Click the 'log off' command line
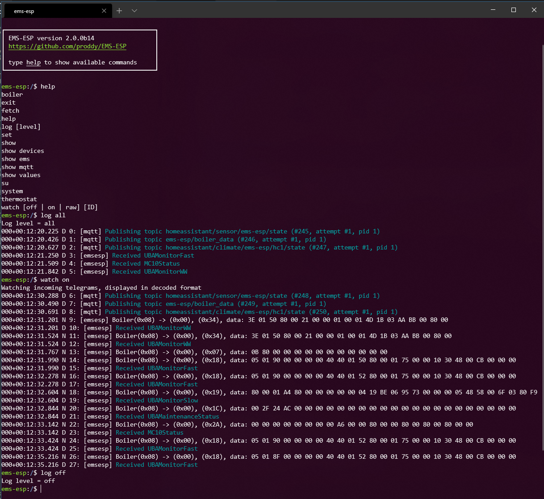The height and width of the screenshot is (499, 544). [53, 473]
